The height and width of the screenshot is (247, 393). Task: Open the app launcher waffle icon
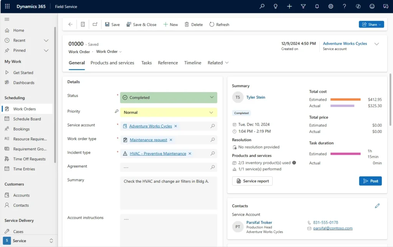coord(7,7)
